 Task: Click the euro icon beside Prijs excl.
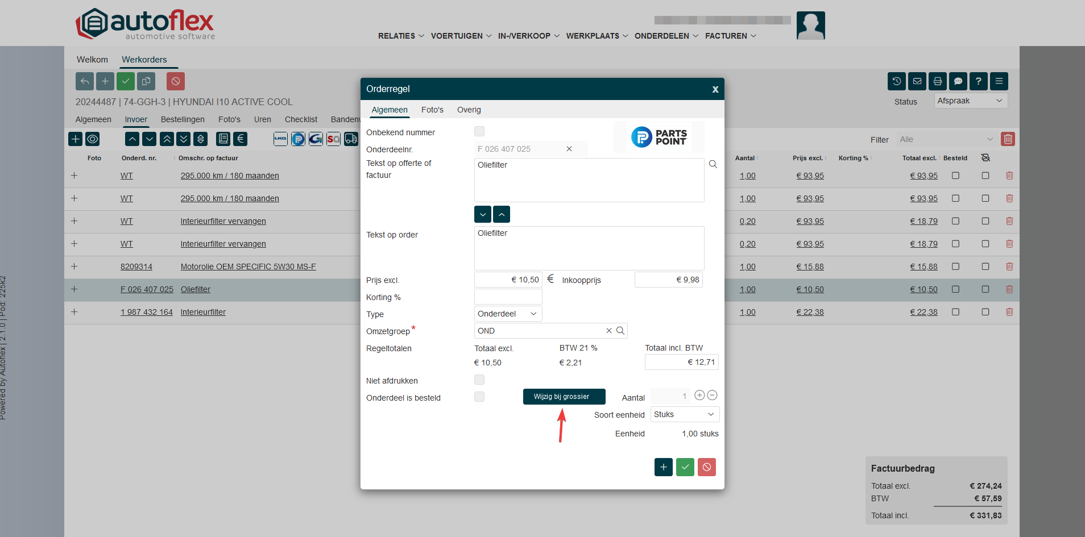coord(550,279)
